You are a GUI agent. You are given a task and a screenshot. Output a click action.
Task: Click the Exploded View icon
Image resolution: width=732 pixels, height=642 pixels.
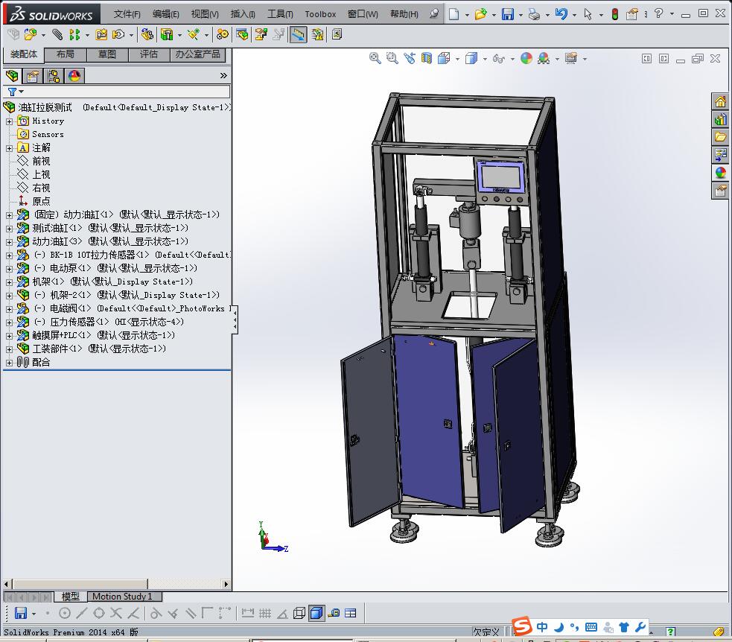261,34
